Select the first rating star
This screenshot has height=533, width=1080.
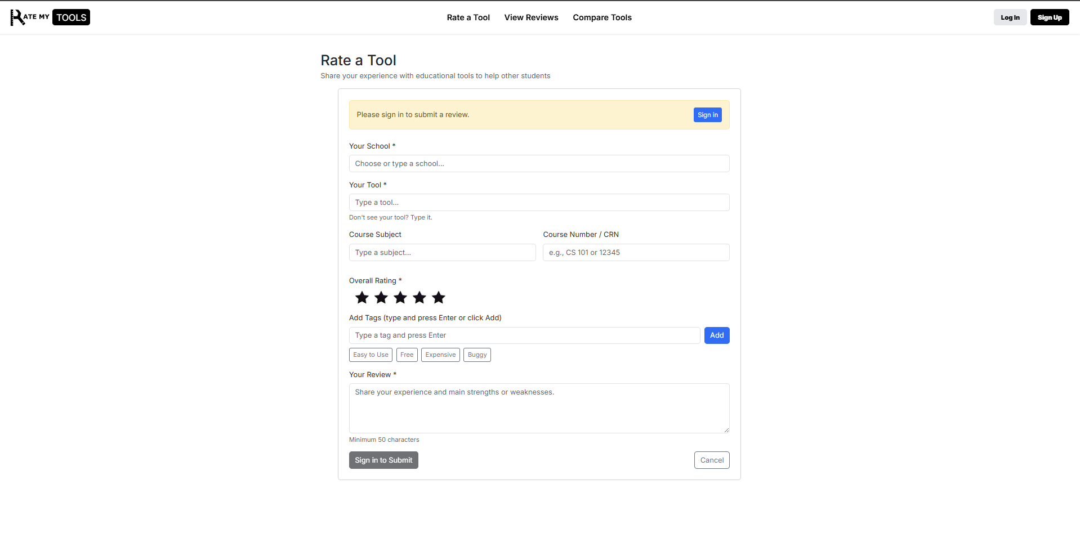tap(362, 297)
